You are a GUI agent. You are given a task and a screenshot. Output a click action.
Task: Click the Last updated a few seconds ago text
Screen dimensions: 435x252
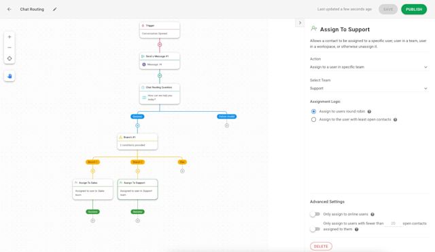[345, 9]
